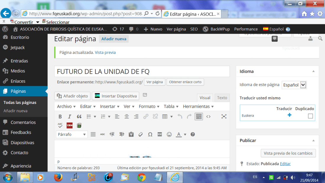
Task: Open the Editar editor menu
Action: pyautogui.click(x=88, y=106)
